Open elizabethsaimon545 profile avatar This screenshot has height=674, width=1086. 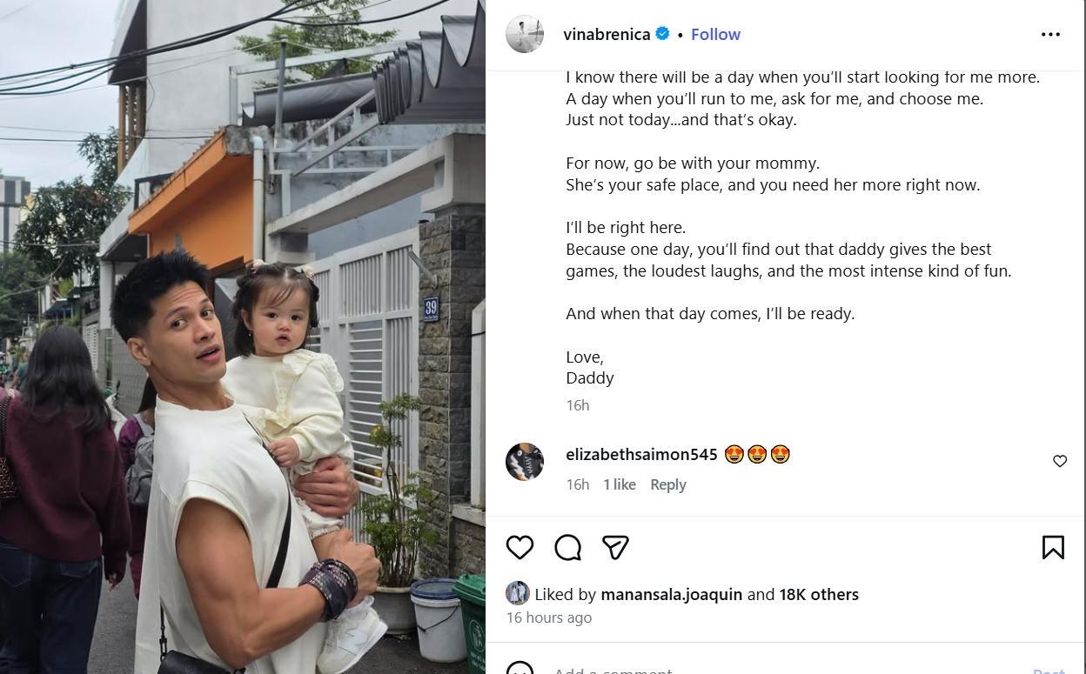[525, 461]
